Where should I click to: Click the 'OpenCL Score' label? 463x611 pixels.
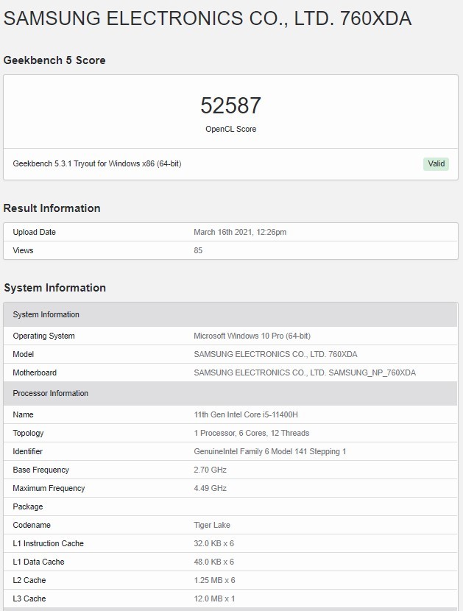click(x=230, y=129)
